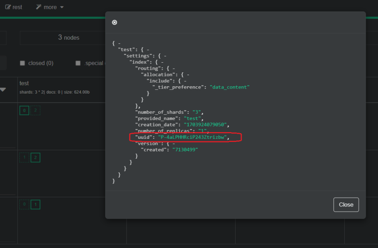This screenshot has width=378, height=248.
Task: Expand the dropdown arrow left of test index
Action: click(3, 90)
